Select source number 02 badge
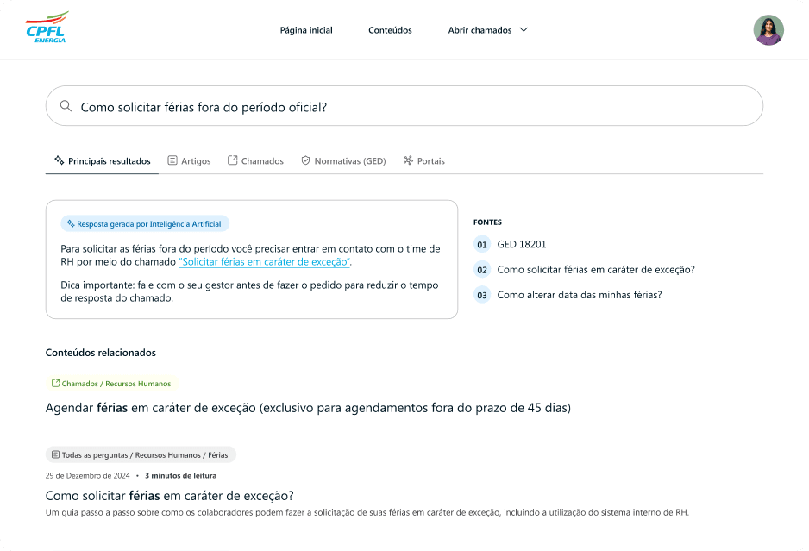Image resolution: width=809 pixels, height=551 pixels. tap(482, 270)
